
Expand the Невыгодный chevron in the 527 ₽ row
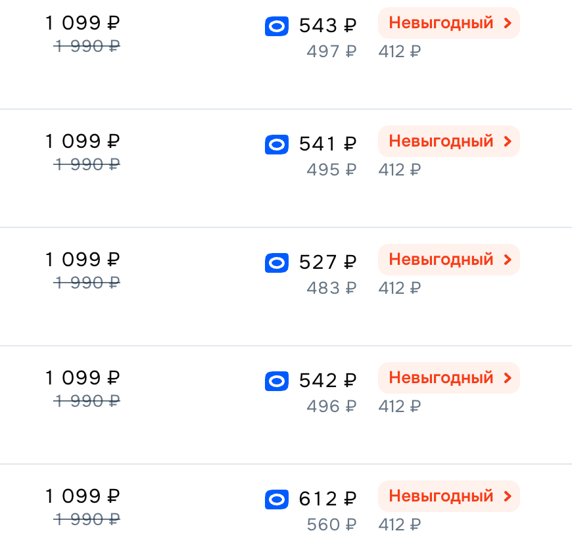pos(507,260)
